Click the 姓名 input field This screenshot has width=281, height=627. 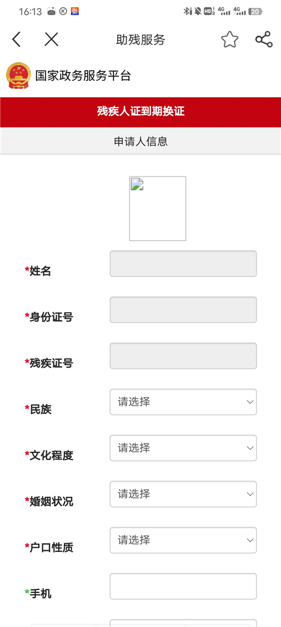point(183,264)
